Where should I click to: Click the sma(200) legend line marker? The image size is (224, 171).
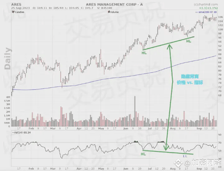tap(197, 12)
